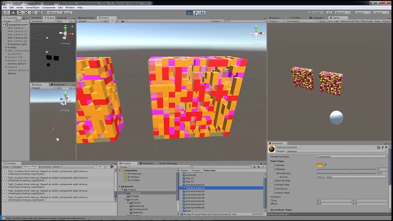Screen dimensions: 393x221
Task: Toggle Mute Audio in Game view
Action: tap(367, 21)
